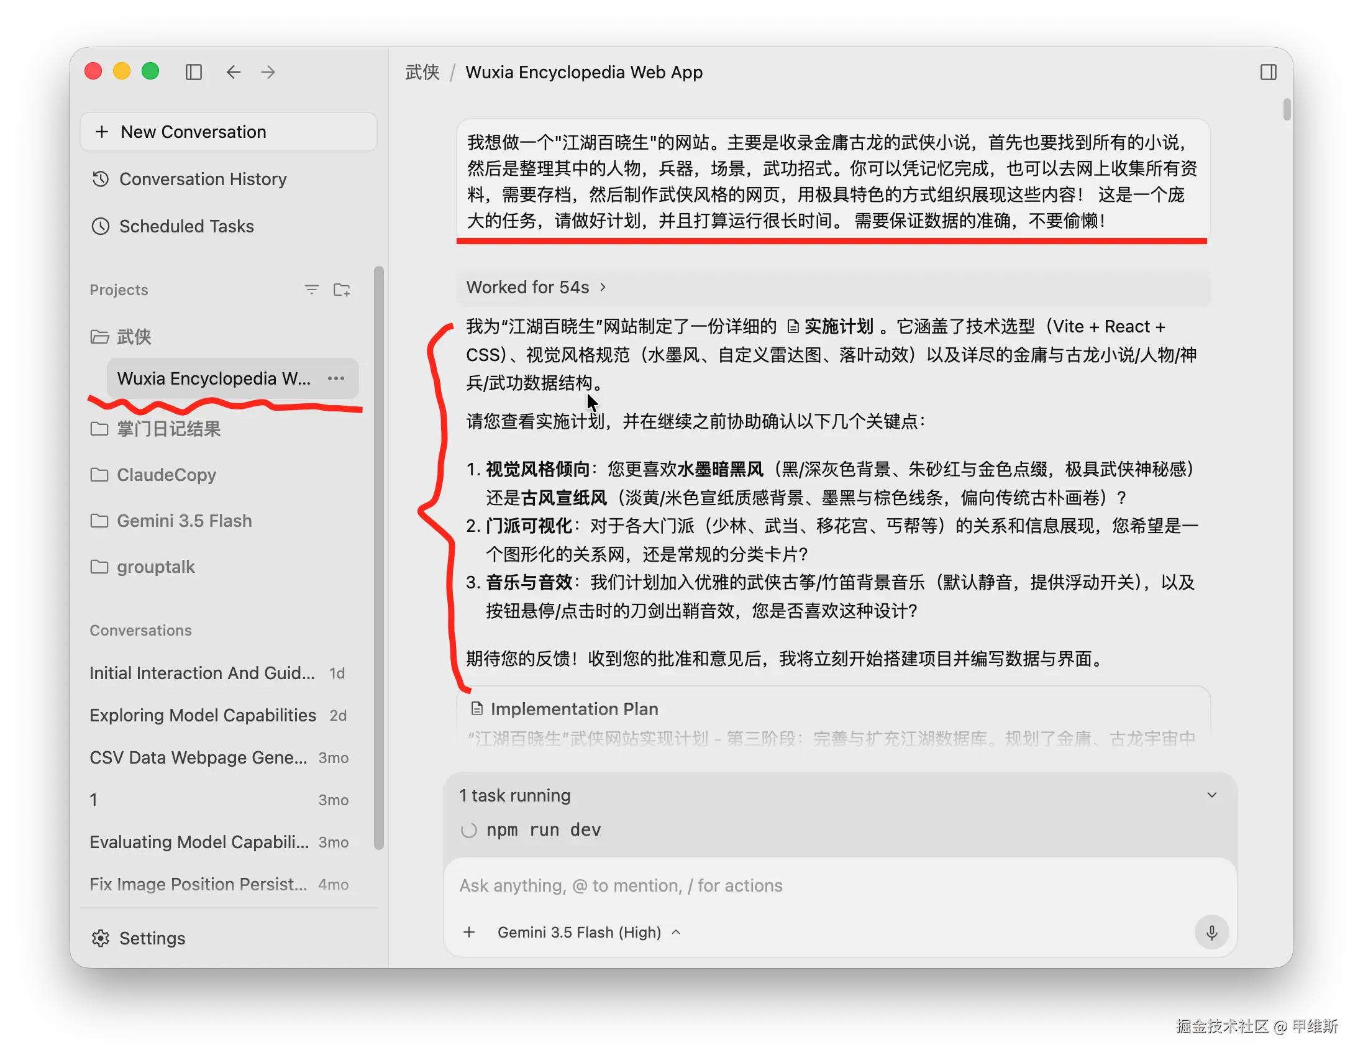Click the gear icon beside Settings
Viewport: 1363px width, 1060px height.
tap(101, 938)
